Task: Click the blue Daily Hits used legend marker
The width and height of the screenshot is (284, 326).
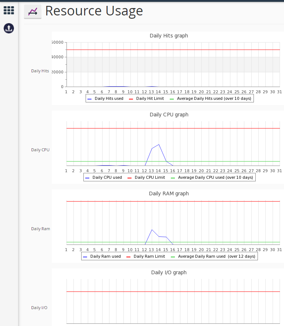Action: [90, 99]
